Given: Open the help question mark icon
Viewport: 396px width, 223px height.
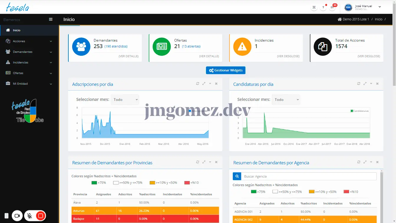Looking at the screenshot, I should click(x=323, y=7).
